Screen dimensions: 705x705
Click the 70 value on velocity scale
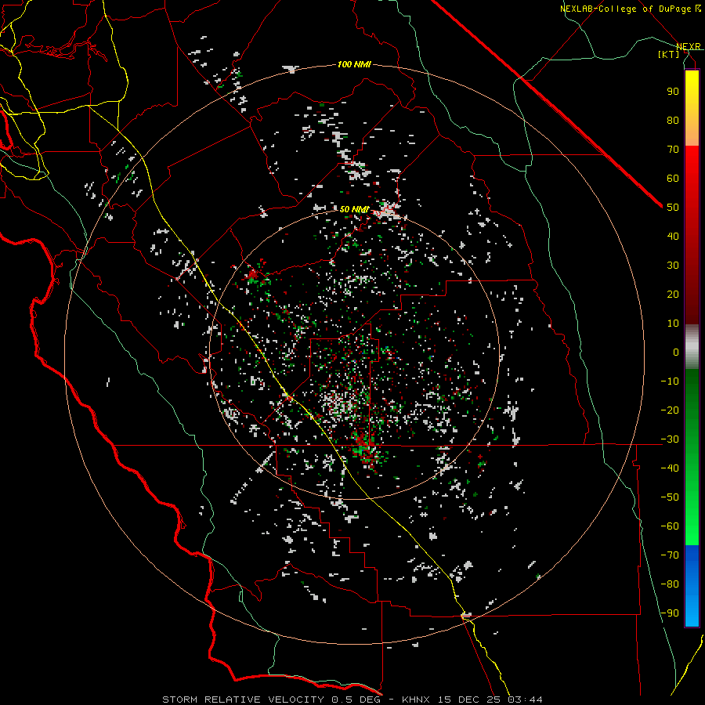[x=673, y=150]
